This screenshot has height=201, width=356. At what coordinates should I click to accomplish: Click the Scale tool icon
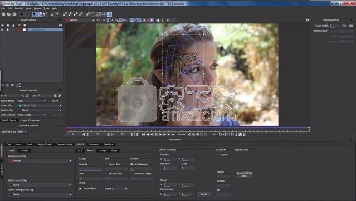pos(99,14)
